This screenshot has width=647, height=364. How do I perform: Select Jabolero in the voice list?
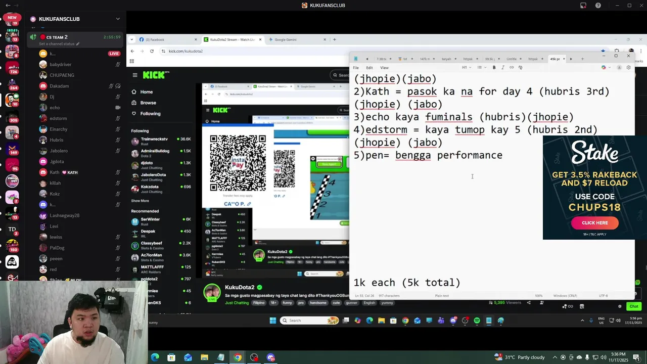[x=59, y=151]
